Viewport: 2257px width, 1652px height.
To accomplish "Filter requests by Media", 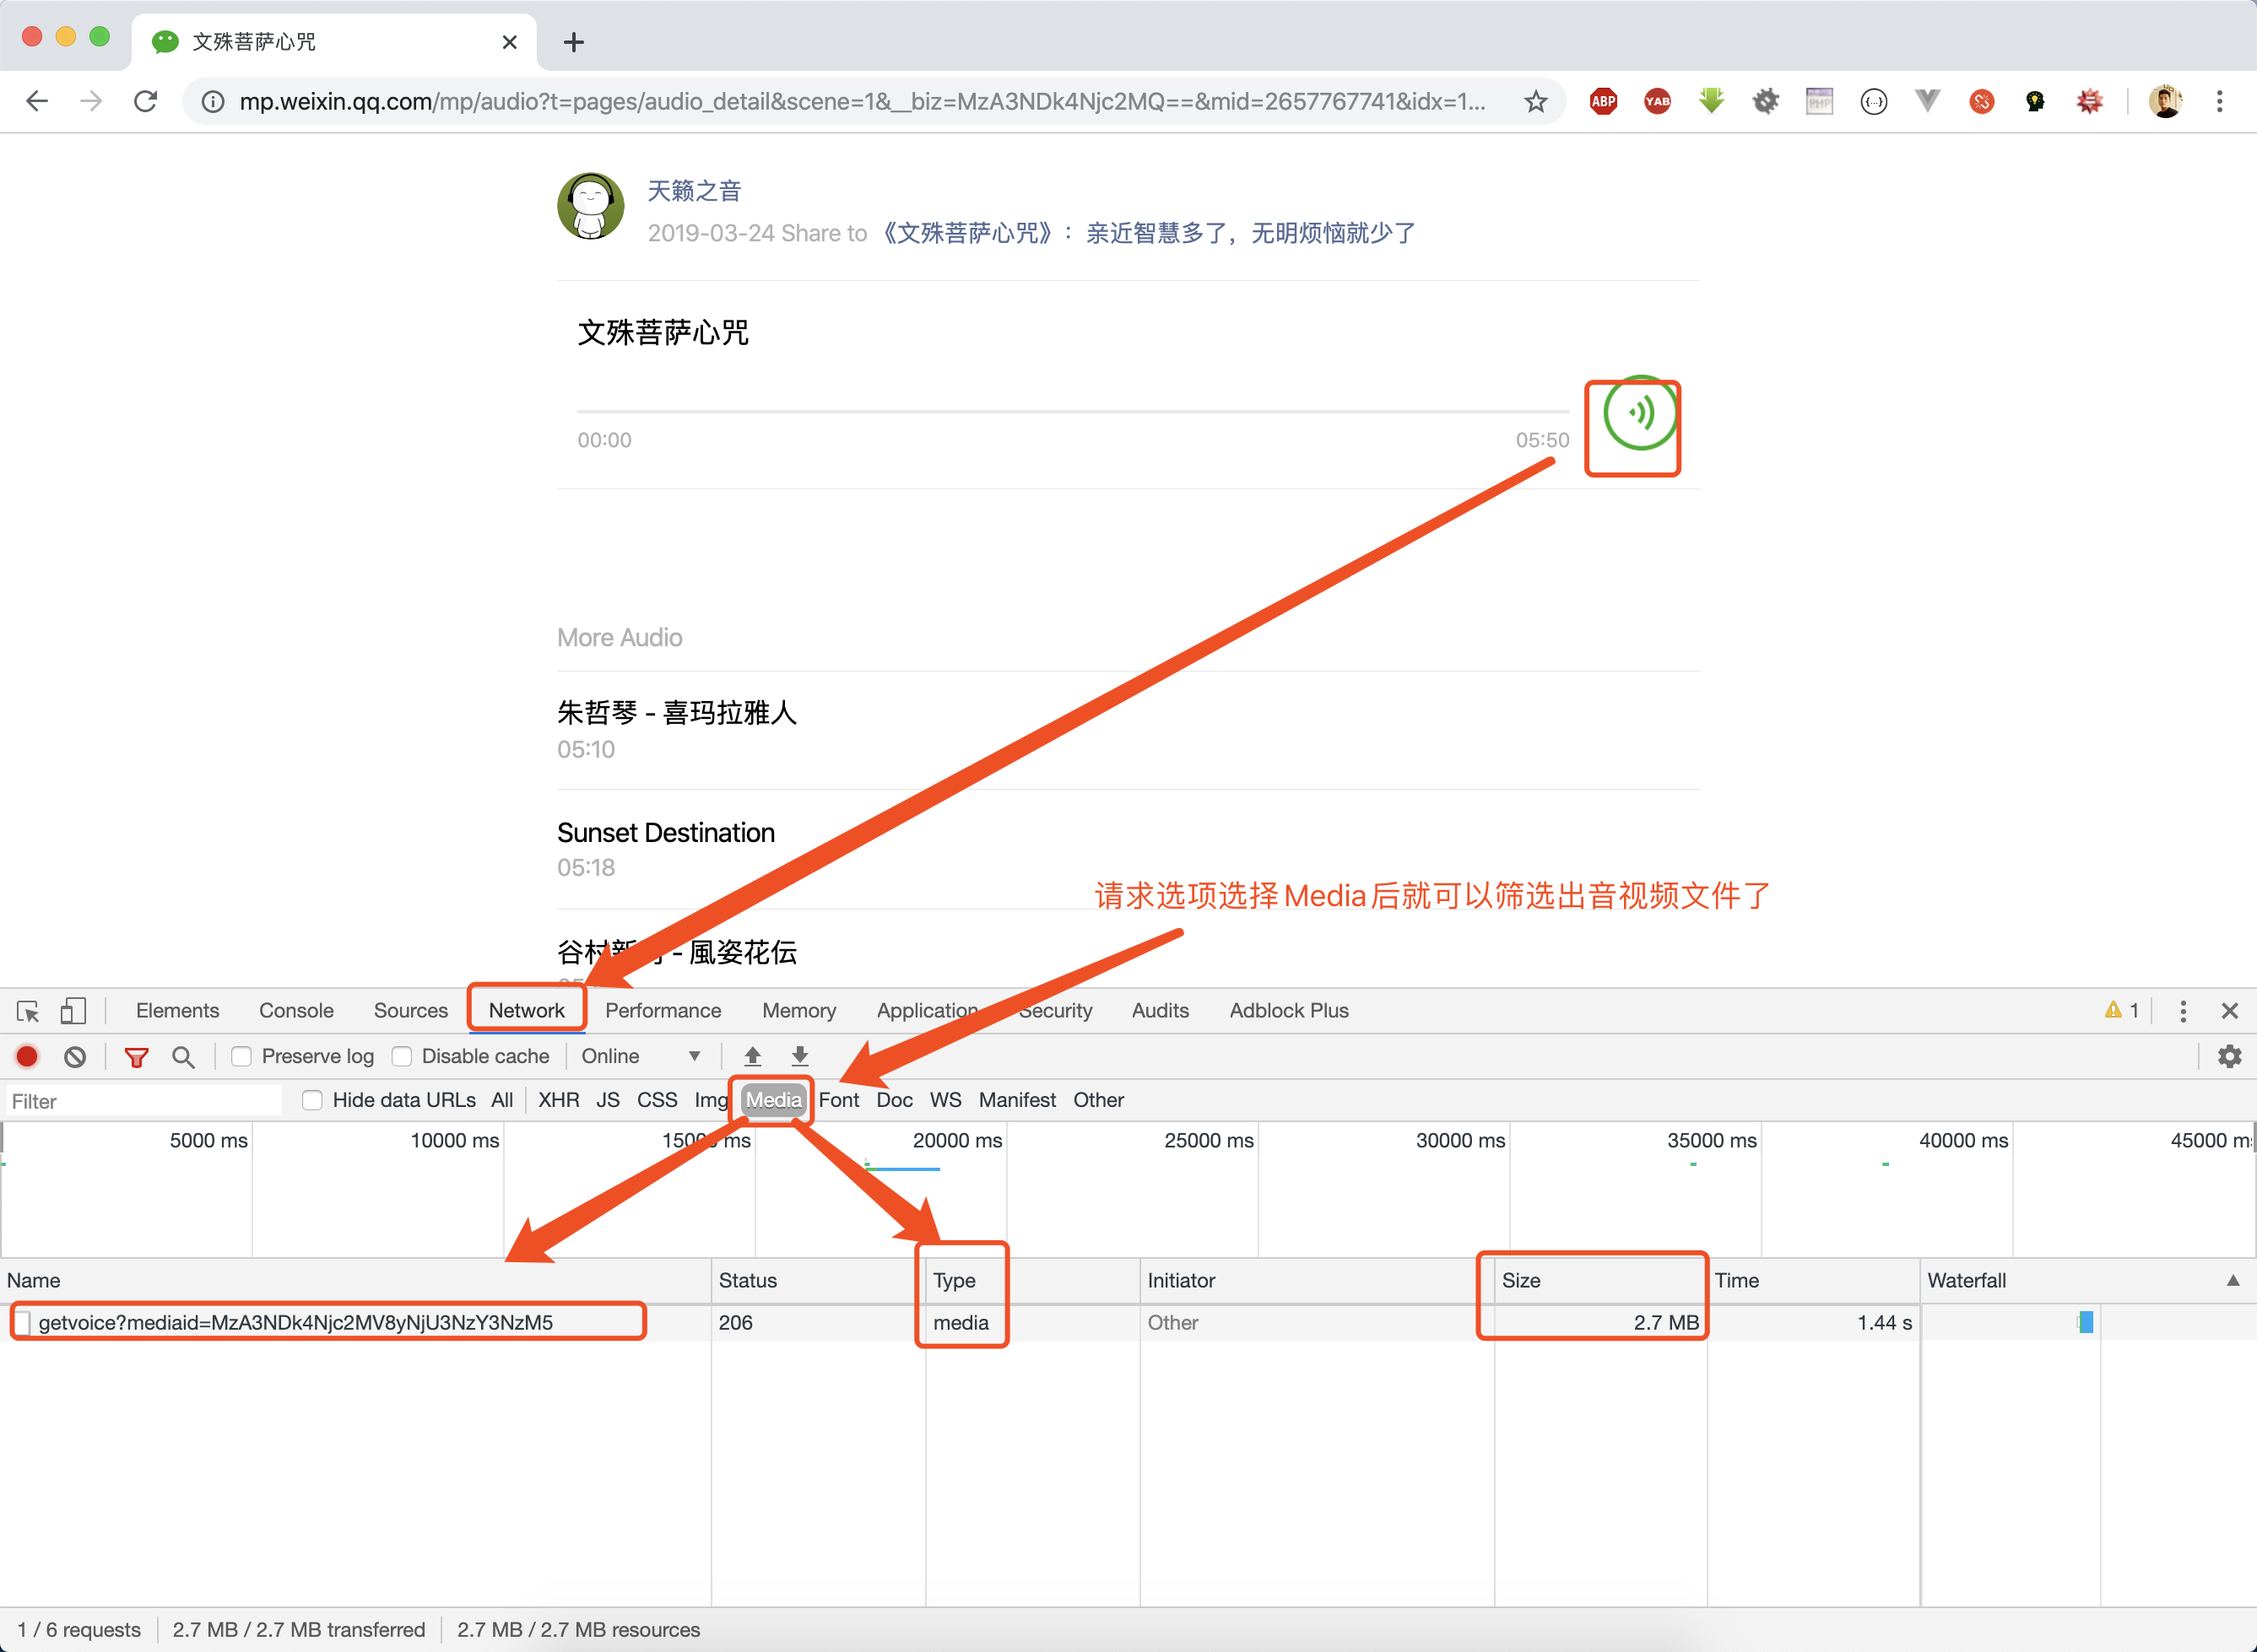I will pyautogui.click(x=773, y=1100).
